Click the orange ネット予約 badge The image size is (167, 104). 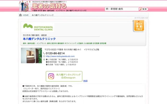click(139, 26)
